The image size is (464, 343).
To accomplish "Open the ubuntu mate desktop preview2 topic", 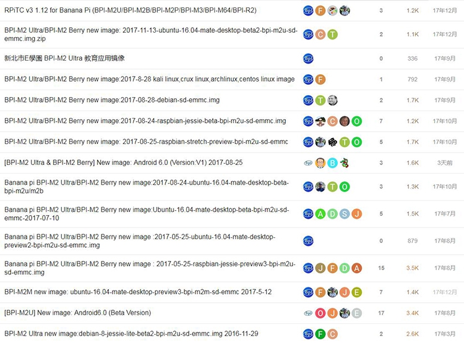I will click(140, 241).
